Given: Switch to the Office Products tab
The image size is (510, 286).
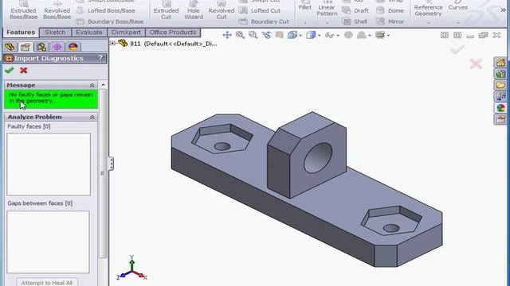Looking at the screenshot, I should 173,32.
